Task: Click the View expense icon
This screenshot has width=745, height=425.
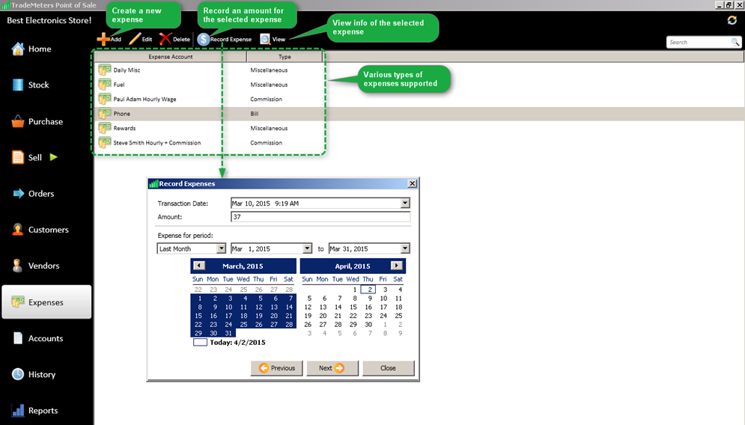Action: (265, 39)
